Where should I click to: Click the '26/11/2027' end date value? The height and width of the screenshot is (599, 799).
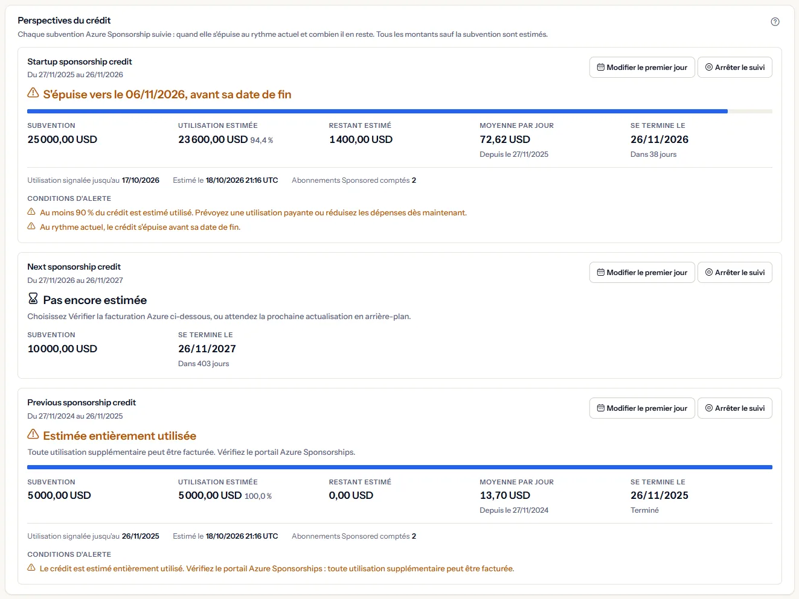click(x=207, y=349)
